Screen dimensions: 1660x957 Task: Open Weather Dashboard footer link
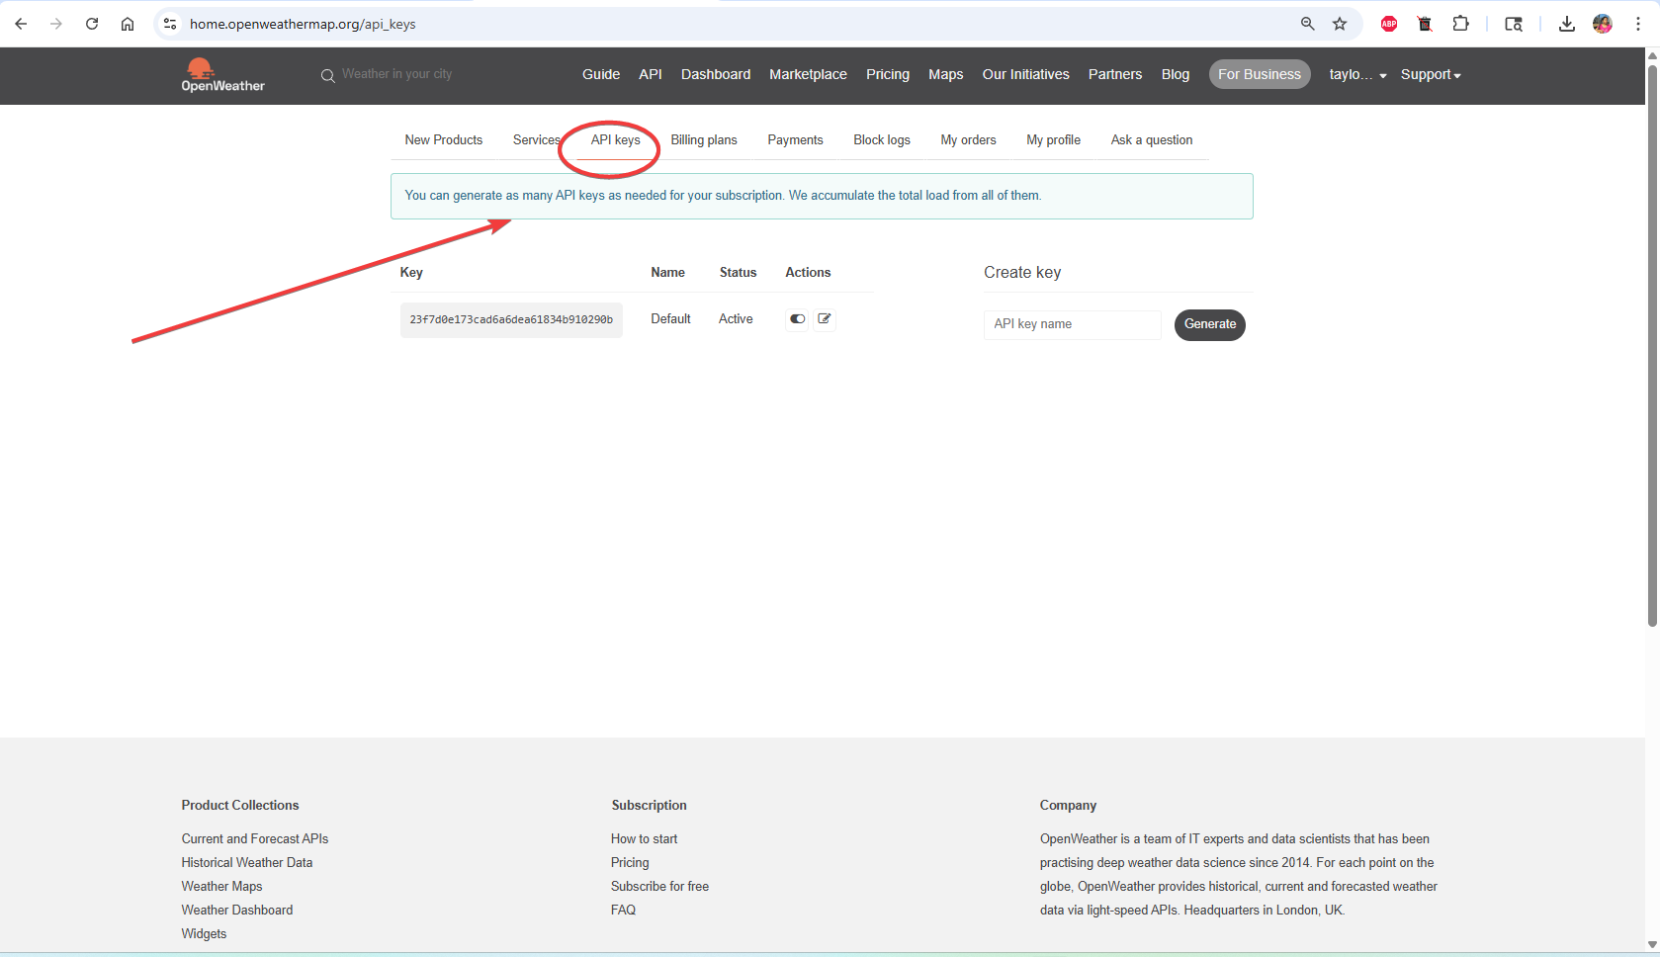point(237,910)
